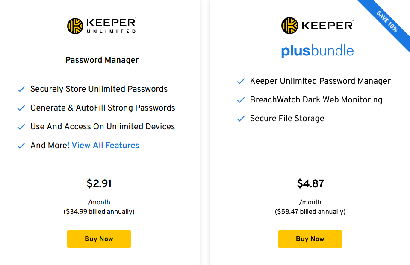Click the $58.47 billed annually note
Screen dimensions: 410x265
(x=310, y=211)
